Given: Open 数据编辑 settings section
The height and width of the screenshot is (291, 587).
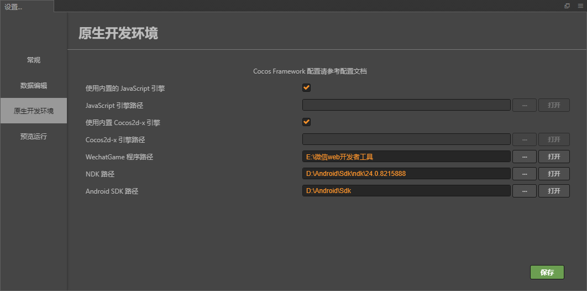Looking at the screenshot, I should pos(34,85).
